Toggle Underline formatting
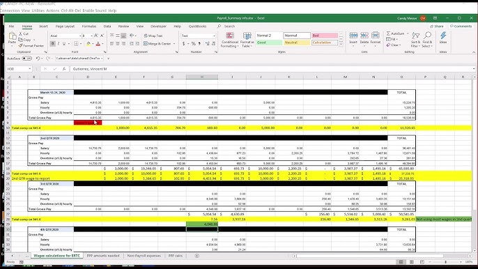Image resolution: width=478 pixels, height=269 pixels. [64, 44]
